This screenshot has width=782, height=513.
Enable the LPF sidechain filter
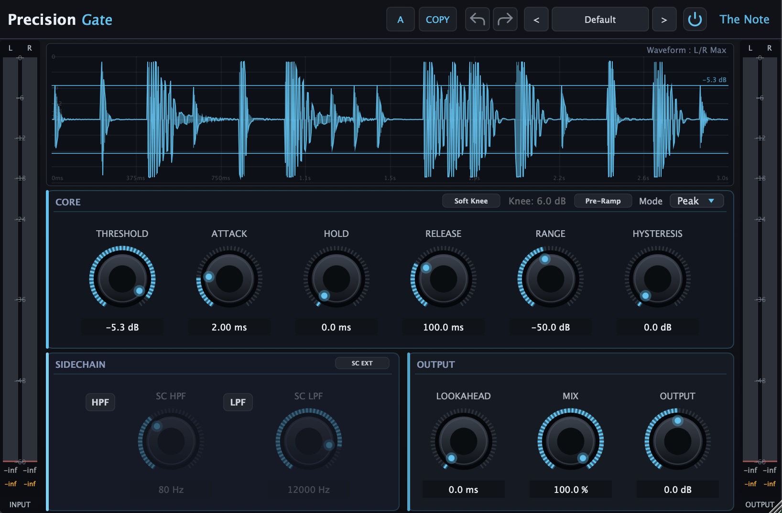(x=238, y=402)
